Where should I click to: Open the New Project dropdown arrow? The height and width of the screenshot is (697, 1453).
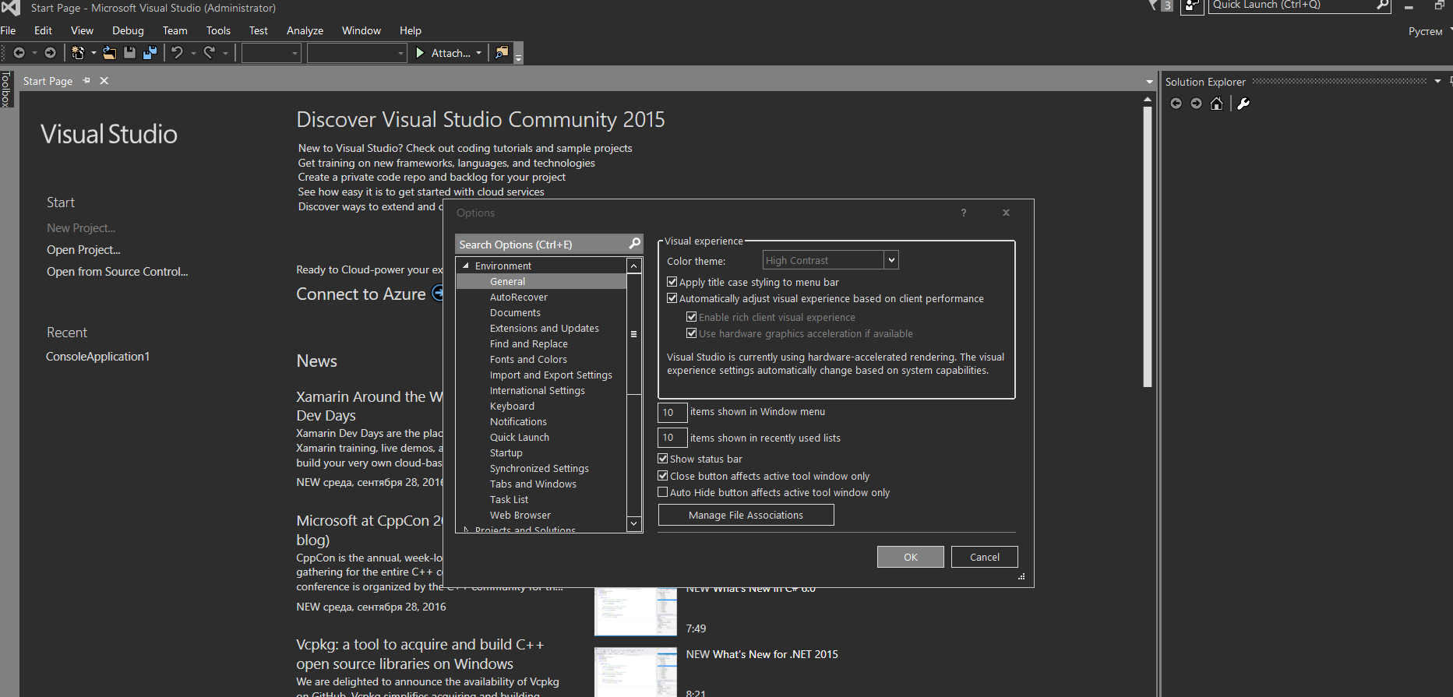[x=93, y=53]
